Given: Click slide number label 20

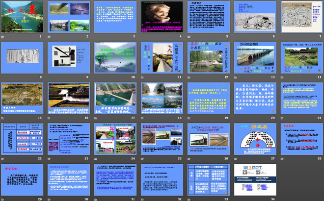Looking at the screenshot, I should coord(273,118).
